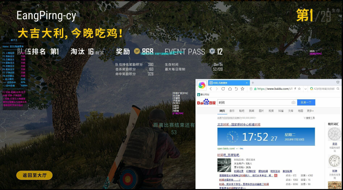Open the 原创经典 sublink
The height and width of the screenshot is (190, 343).
tap(287, 171)
